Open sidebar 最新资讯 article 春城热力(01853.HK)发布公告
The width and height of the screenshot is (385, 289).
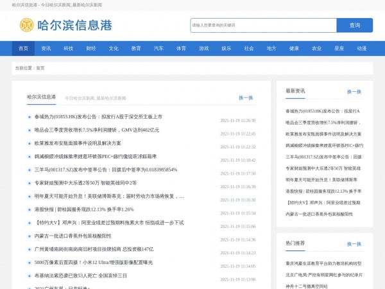click(x=323, y=111)
